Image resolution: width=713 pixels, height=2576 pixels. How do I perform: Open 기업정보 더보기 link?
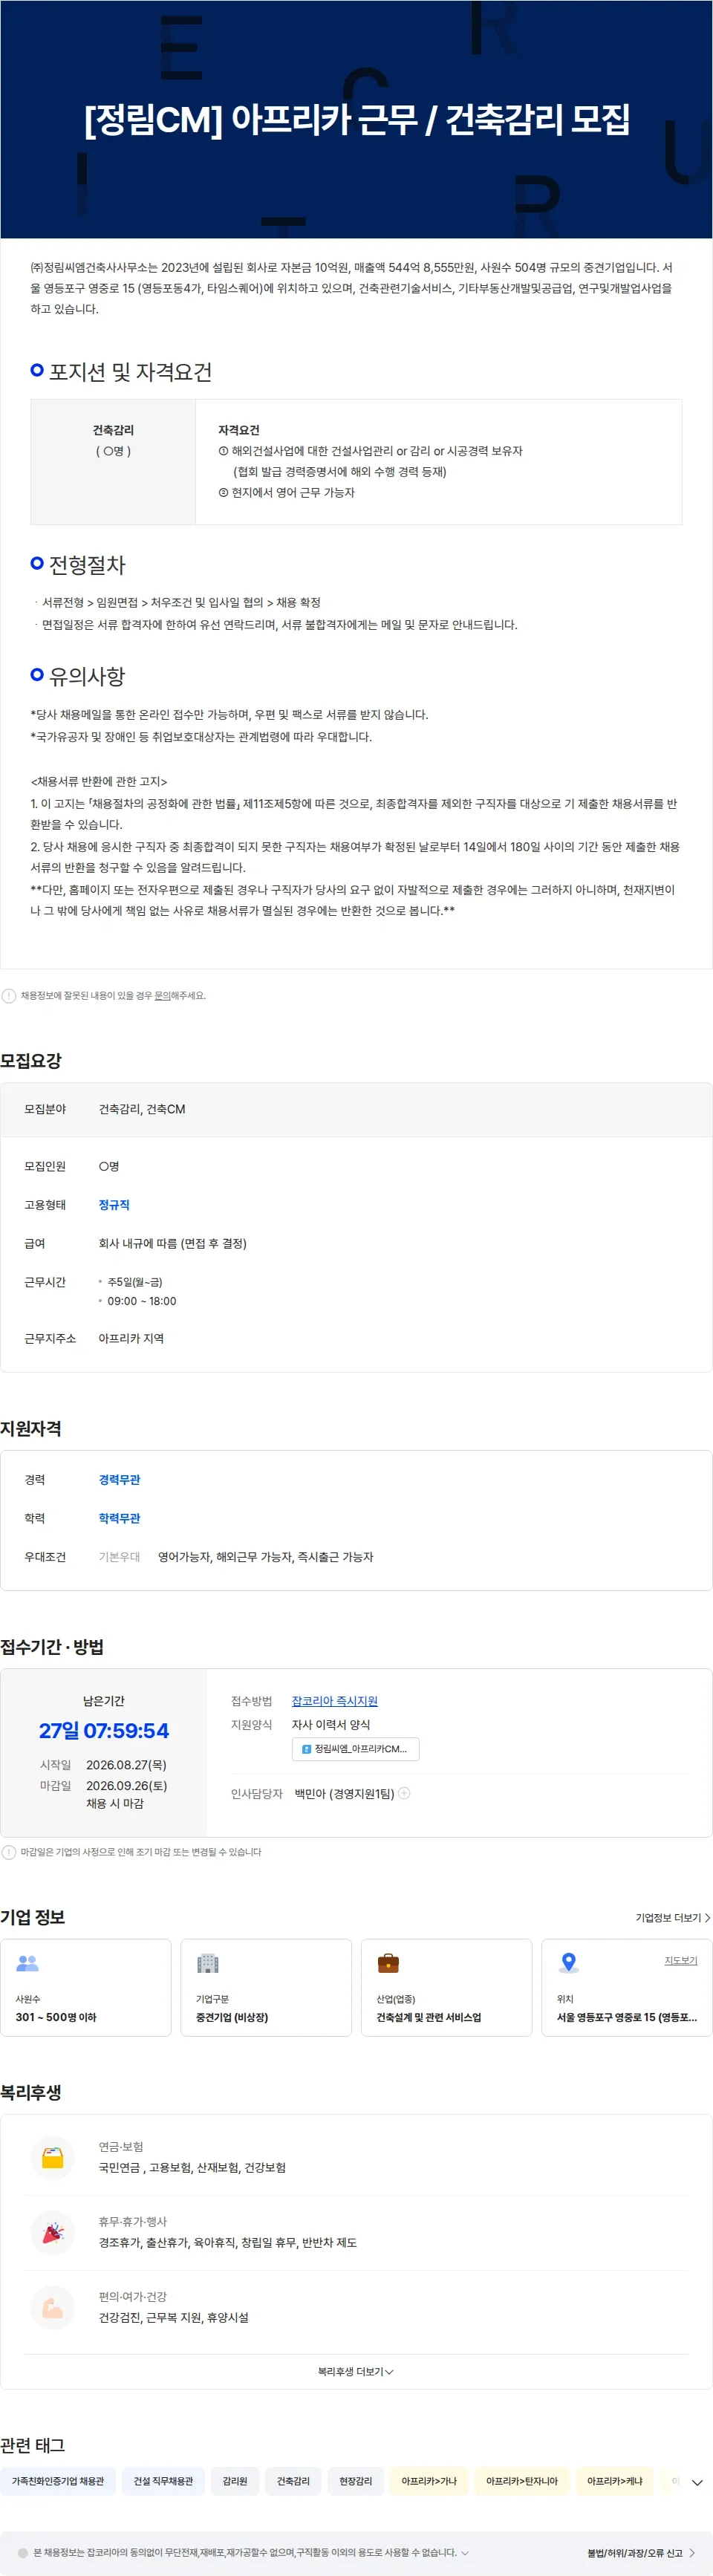pos(673,1918)
